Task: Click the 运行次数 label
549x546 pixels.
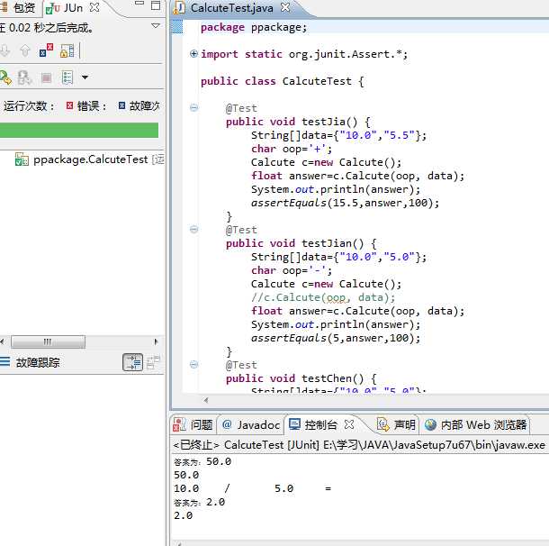Action: coord(29,105)
